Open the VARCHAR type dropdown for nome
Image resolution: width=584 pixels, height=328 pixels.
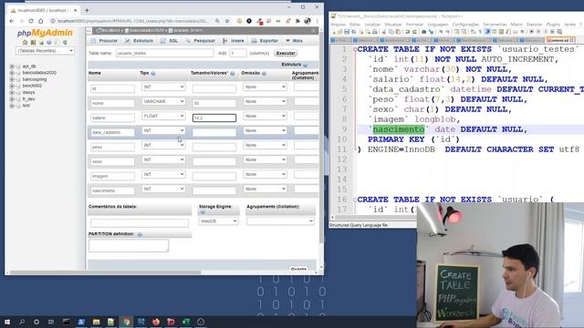(x=163, y=101)
